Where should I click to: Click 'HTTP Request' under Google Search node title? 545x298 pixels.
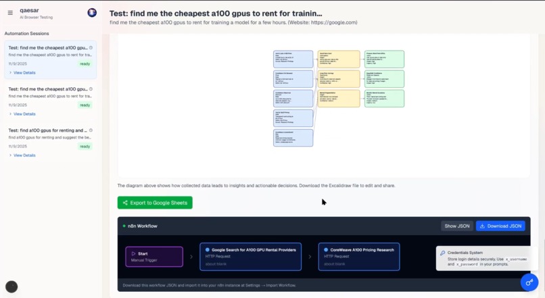(x=218, y=256)
